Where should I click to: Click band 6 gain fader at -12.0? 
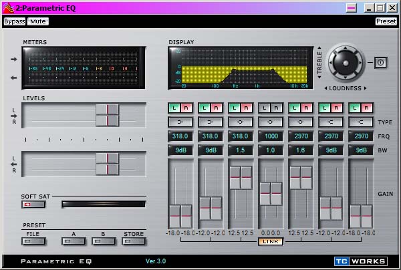pyautogui.click(x=331, y=209)
